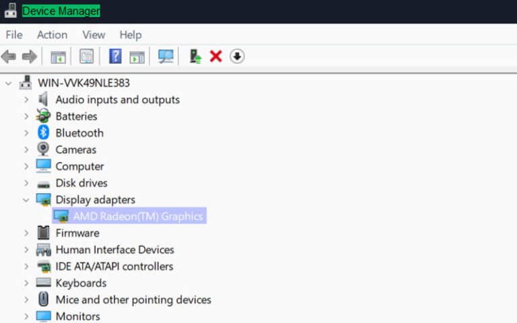Click the Forward arrow toolbar button
This screenshot has height=323, width=517.
pyautogui.click(x=30, y=57)
